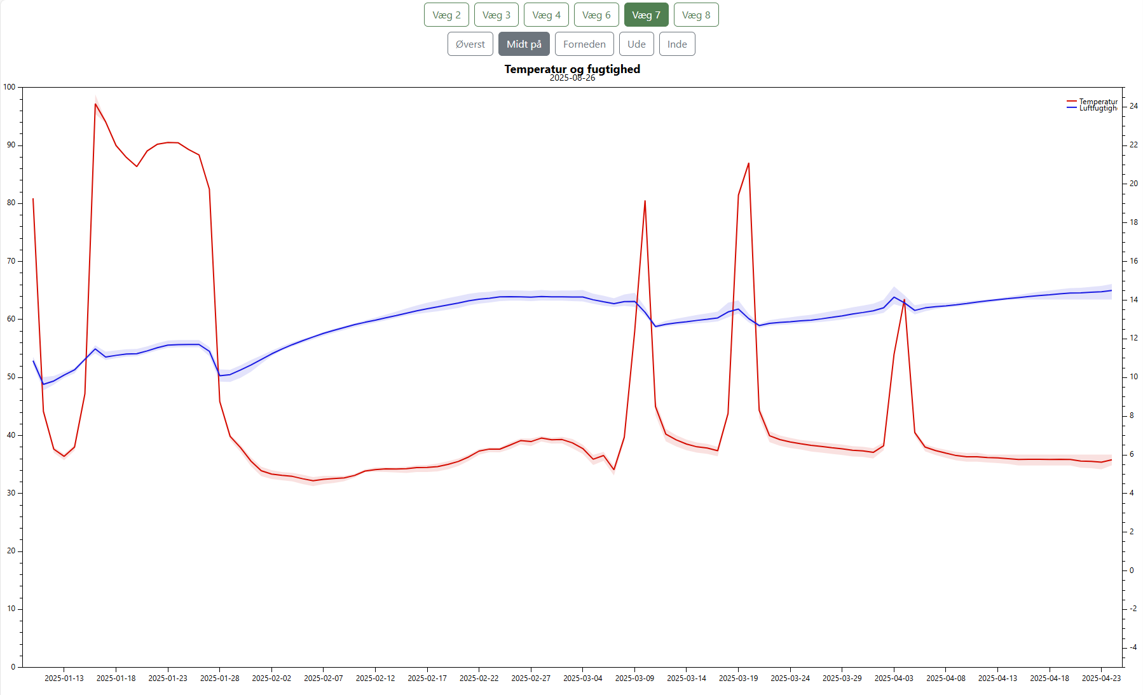Click x-axis label 2025-02-27
1143x695 pixels.
(531, 678)
